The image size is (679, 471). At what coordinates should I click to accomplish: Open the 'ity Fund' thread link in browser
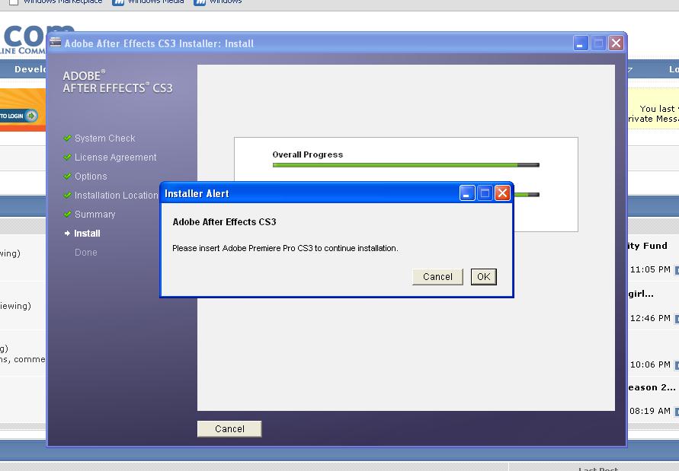pyautogui.click(x=648, y=246)
